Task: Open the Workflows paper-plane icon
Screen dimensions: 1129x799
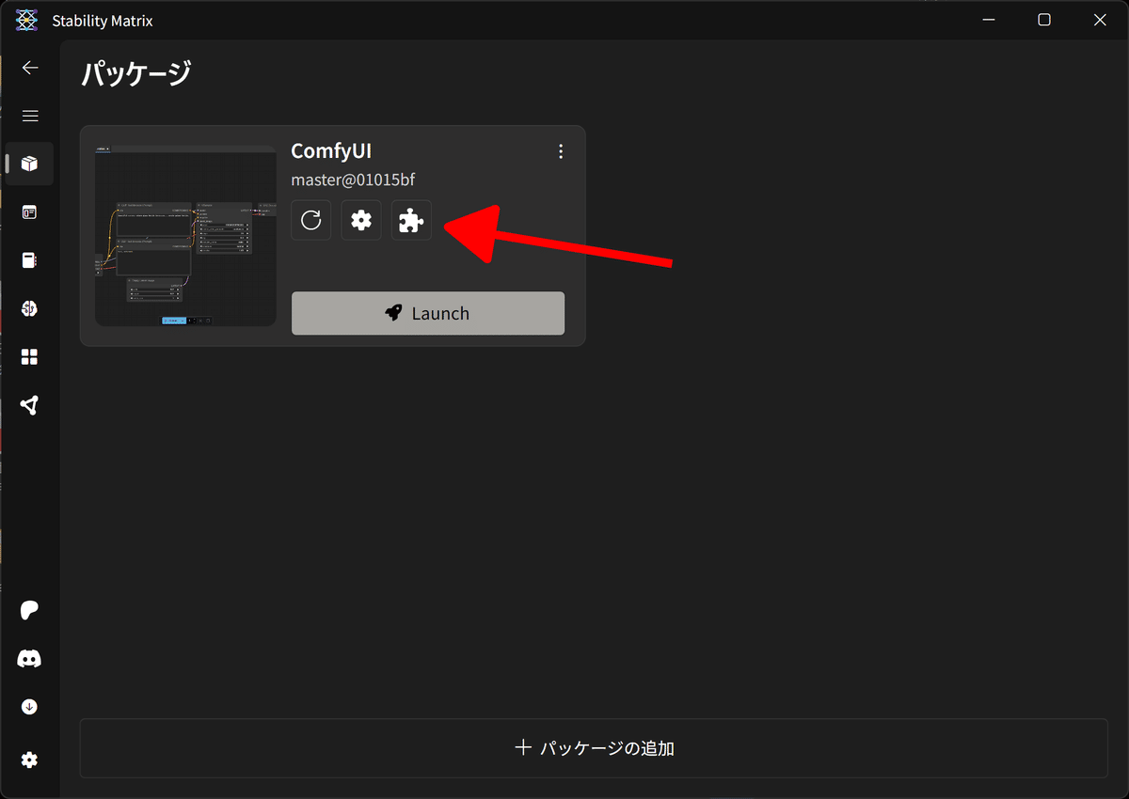Action: (29, 404)
